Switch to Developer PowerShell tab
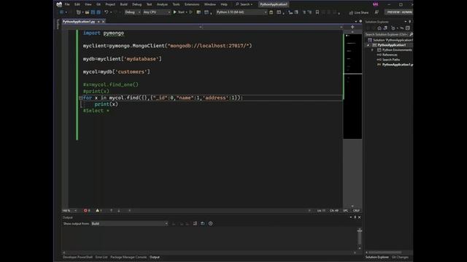Viewport: 467px width, 262px height. (78, 257)
